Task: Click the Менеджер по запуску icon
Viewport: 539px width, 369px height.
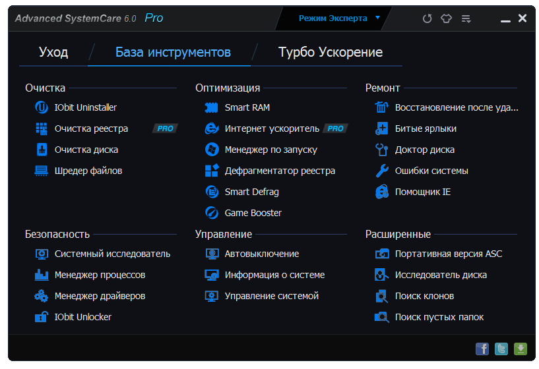Action: [x=212, y=150]
